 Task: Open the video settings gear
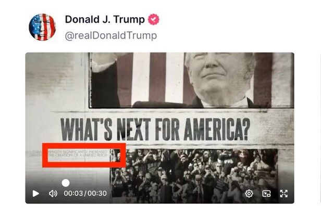click(249, 193)
